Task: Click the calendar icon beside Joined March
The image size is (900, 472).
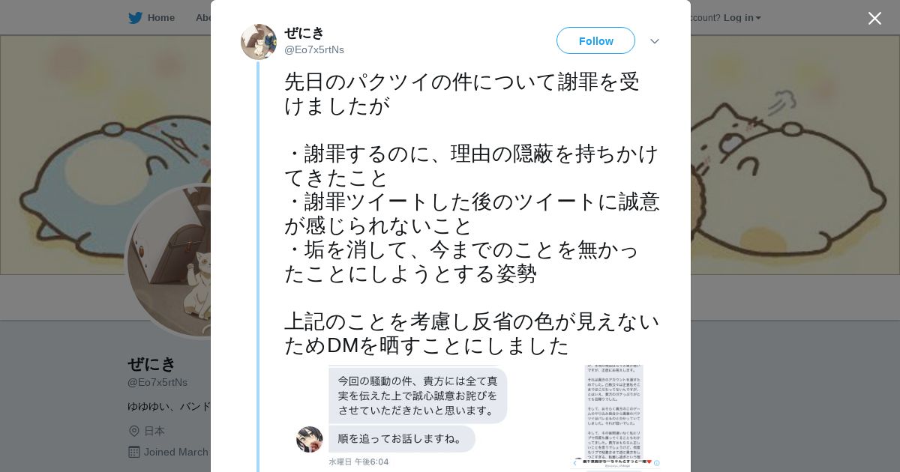Action: pyautogui.click(x=134, y=452)
